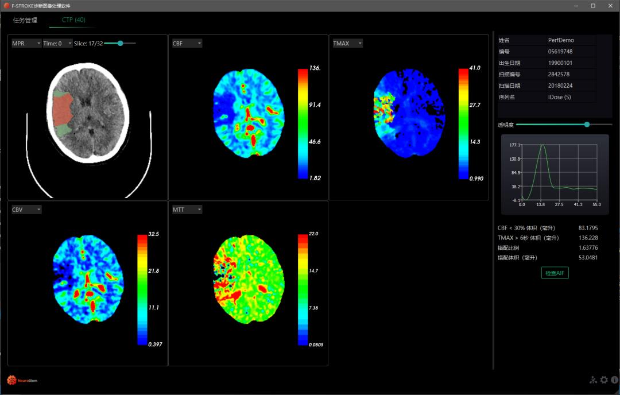620x395 pixels.
Task: Click the info icon at bottom right
Action: (x=614, y=379)
